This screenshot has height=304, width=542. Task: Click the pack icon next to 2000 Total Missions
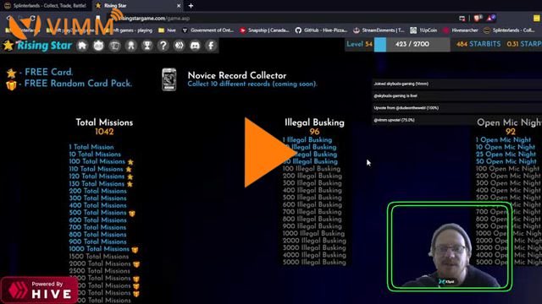[x=136, y=264]
